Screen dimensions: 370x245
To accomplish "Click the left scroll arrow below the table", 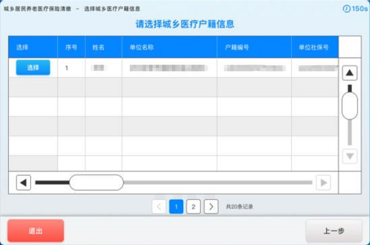I will [x=24, y=182].
